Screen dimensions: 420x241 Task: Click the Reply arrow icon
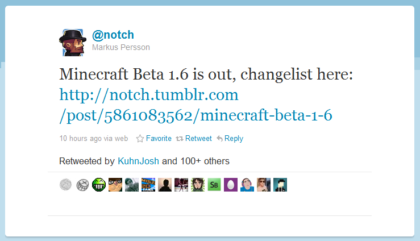coord(219,138)
